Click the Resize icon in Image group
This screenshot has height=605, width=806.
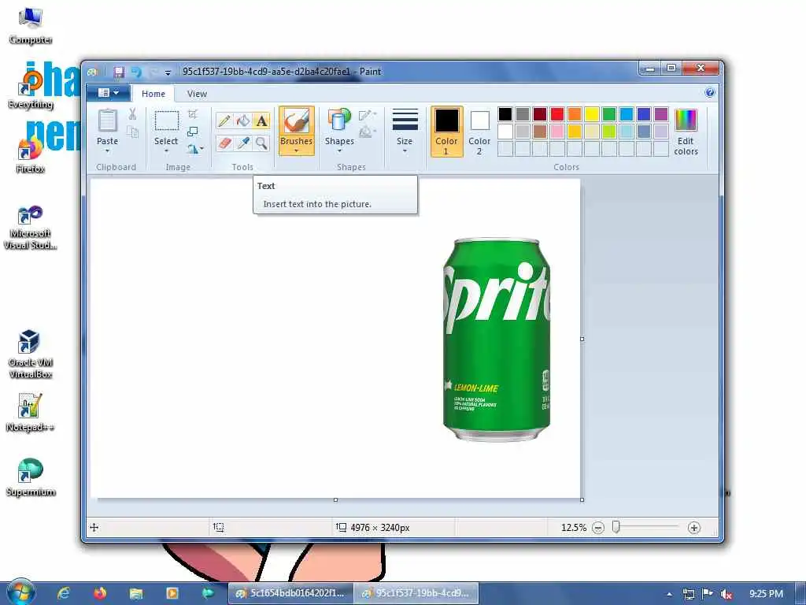pyautogui.click(x=193, y=132)
